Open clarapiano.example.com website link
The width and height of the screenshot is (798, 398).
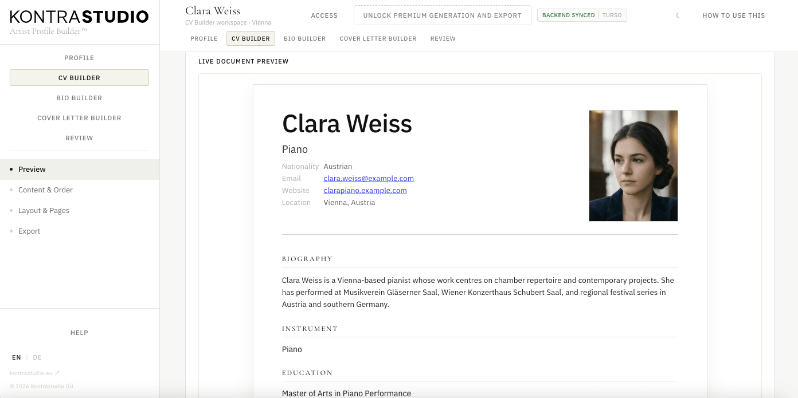[365, 191]
